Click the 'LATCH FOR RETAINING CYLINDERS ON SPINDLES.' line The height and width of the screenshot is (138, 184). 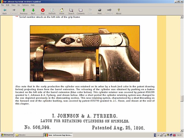tap(85, 121)
